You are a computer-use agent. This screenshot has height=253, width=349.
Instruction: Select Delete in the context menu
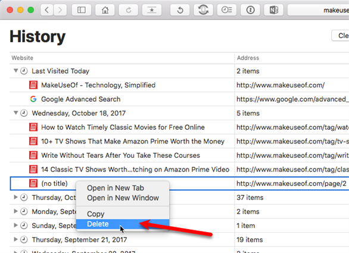pyautogui.click(x=123, y=224)
